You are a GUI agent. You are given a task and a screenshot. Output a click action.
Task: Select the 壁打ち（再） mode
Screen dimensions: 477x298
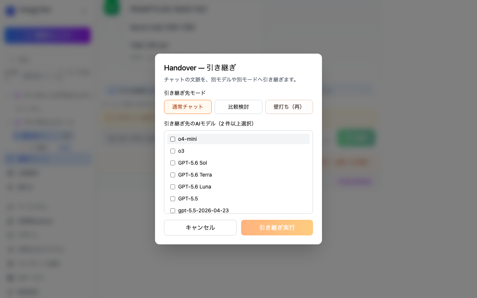pos(289,107)
